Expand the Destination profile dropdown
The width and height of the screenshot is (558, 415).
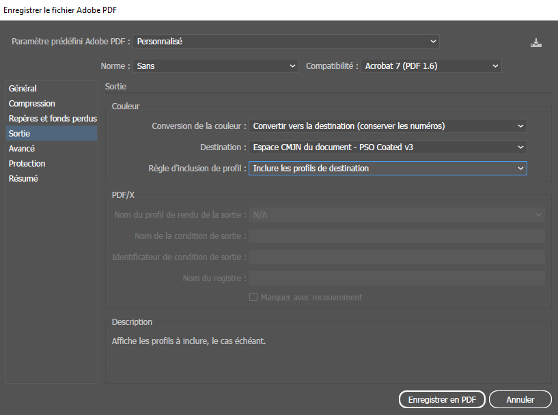(387, 147)
